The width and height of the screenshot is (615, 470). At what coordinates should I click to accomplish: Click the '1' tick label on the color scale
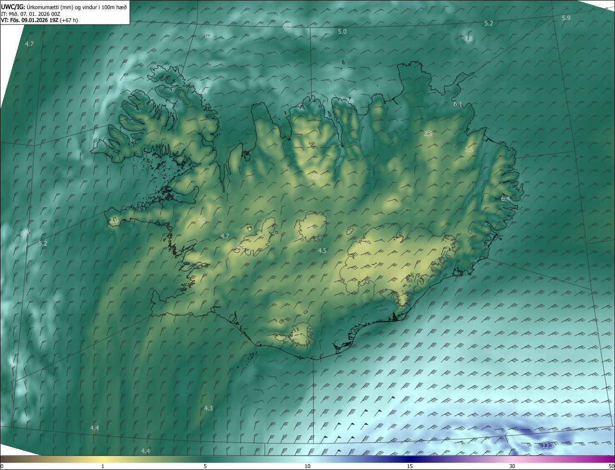tap(103, 466)
